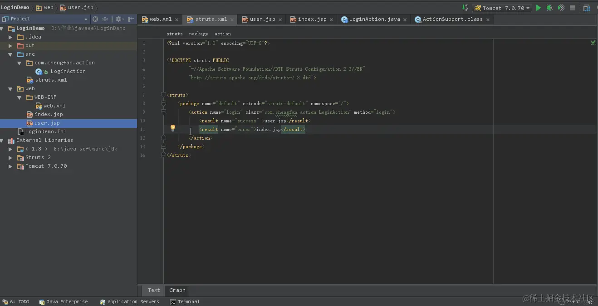Collapse the WEB-INF folder
Screen dimensions: 598x306
20,97
